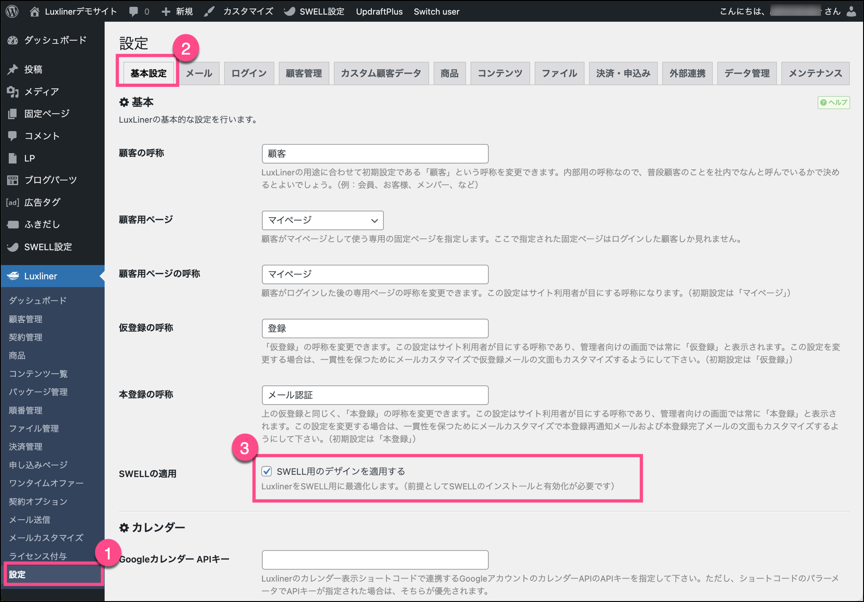This screenshot has height=602, width=864.
Task: Open メールカスタマイズ in the sidebar
Action: [46, 538]
